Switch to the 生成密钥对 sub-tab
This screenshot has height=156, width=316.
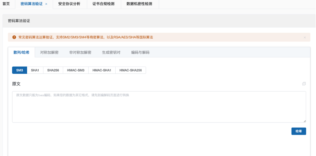click(111, 52)
